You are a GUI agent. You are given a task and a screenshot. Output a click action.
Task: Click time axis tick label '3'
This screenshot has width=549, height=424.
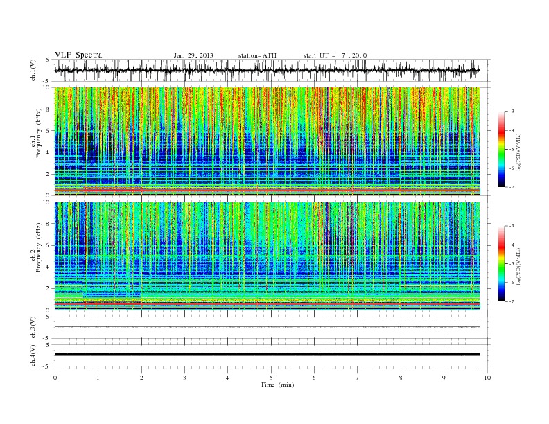point(184,378)
